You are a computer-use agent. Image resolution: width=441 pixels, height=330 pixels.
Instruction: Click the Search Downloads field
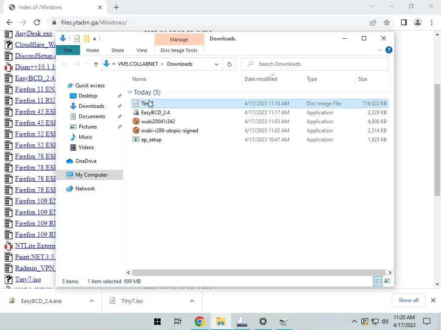[x=315, y=64]
